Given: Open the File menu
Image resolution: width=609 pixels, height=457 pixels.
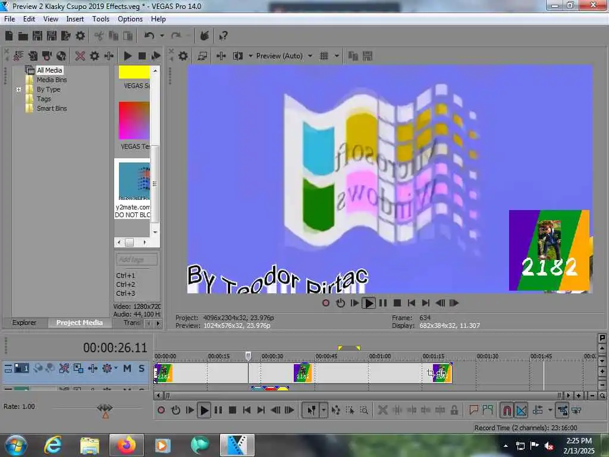Looking at the screenshot, I should (10, 18).
